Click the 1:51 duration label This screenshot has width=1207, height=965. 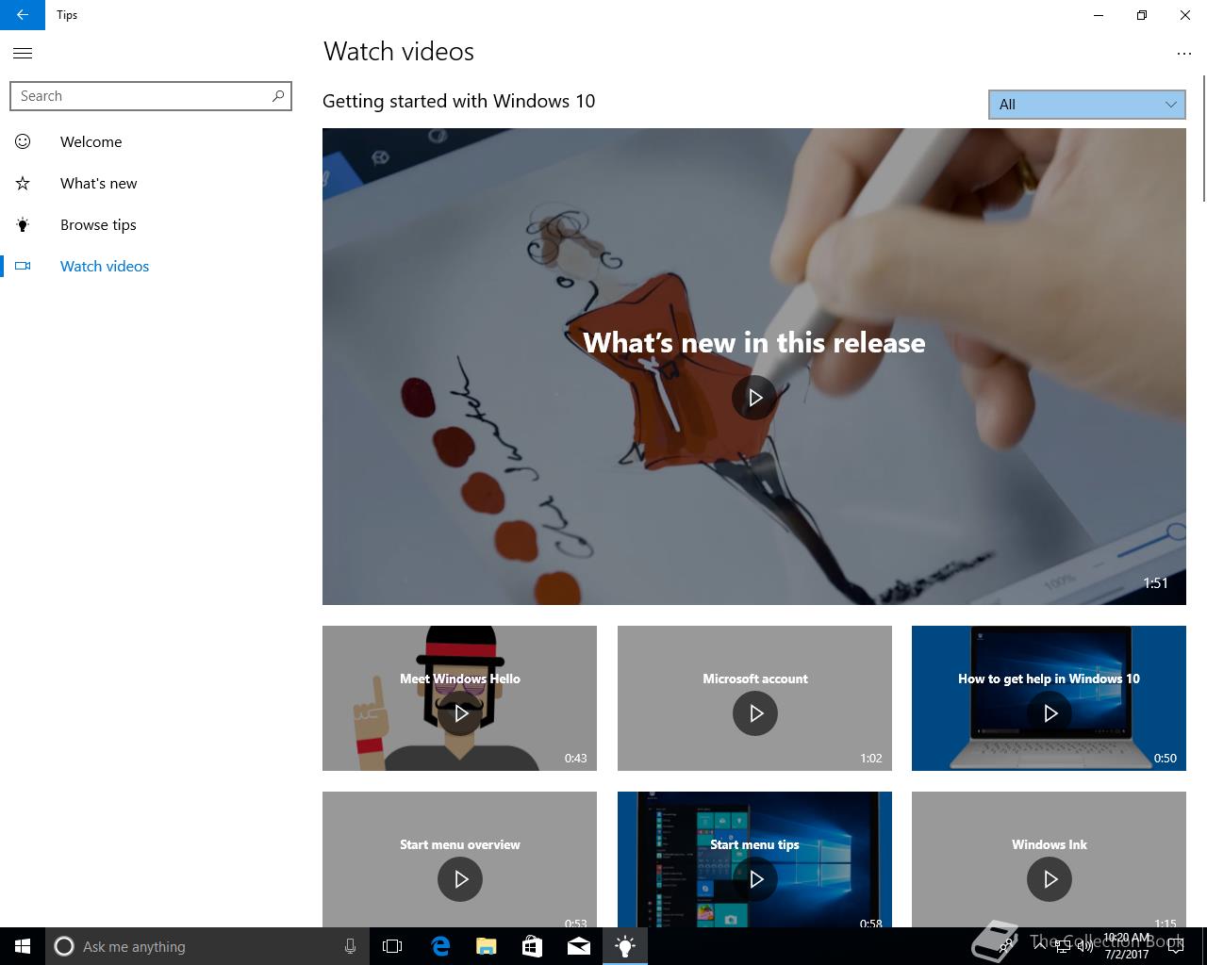pos(1156,582)
